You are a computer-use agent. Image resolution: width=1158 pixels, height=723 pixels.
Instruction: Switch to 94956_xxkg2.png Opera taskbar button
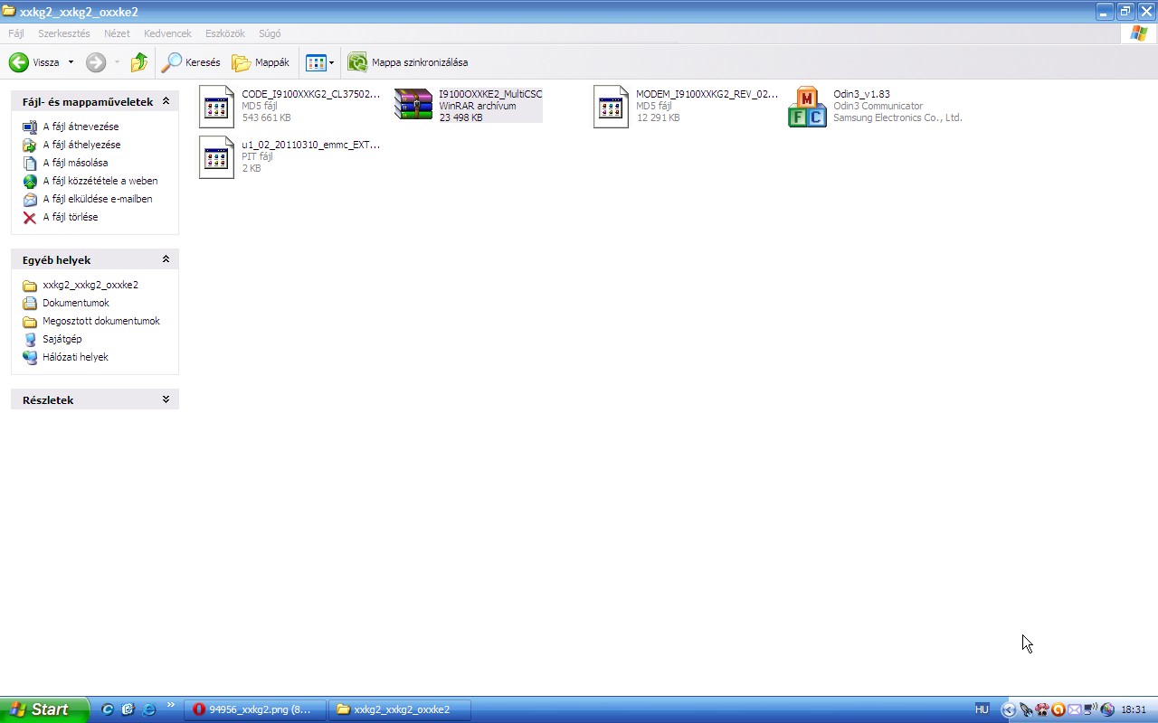[x=253, y=709]
